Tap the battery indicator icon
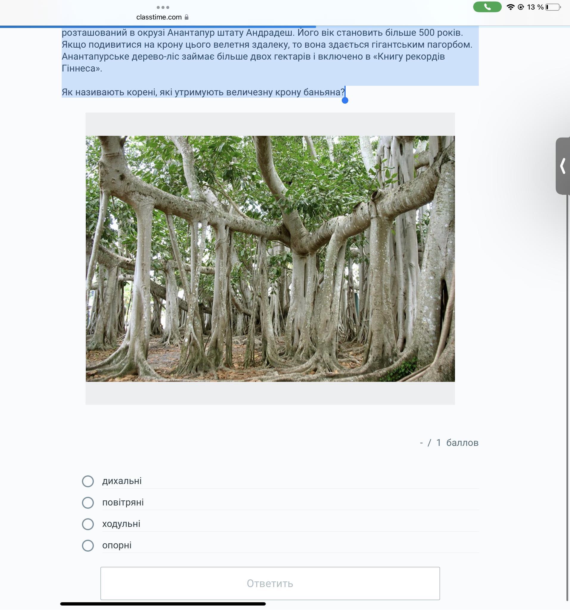 [x=553, y=7]
